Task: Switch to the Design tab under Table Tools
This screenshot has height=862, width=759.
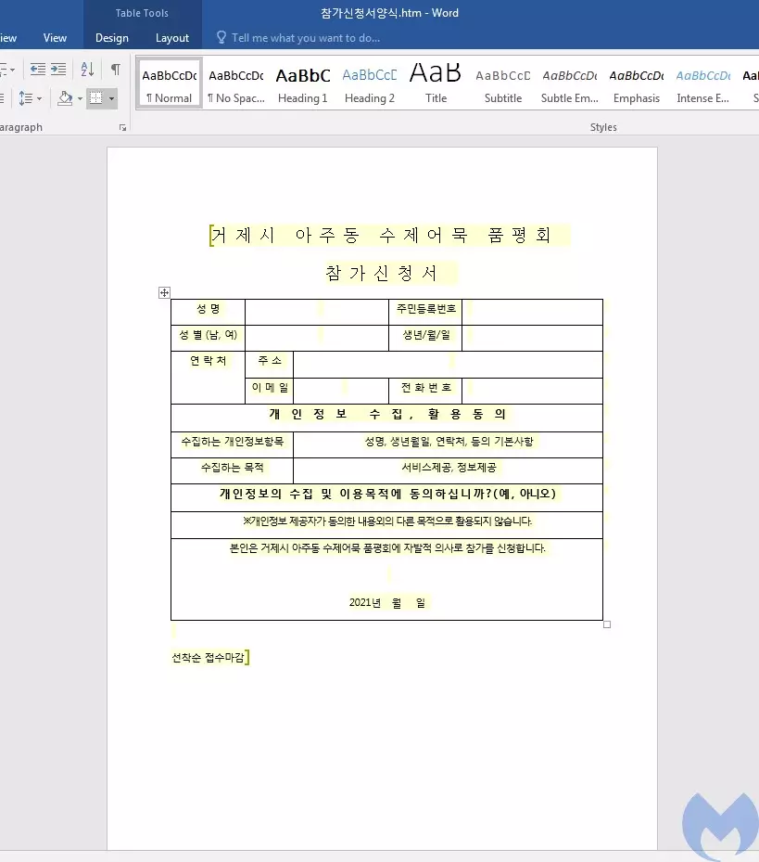Action: pos(111,38)
